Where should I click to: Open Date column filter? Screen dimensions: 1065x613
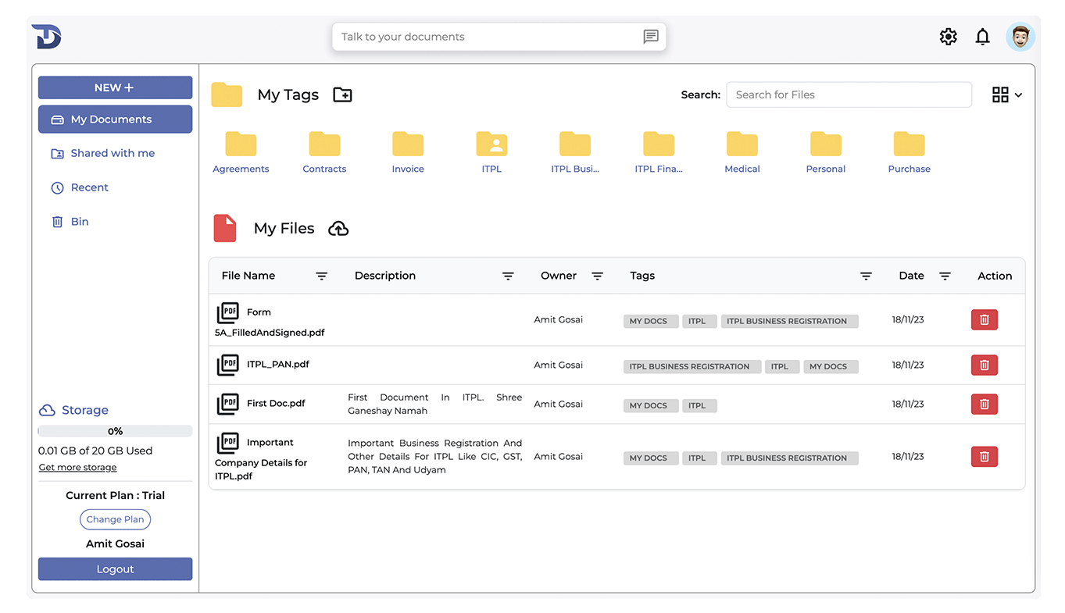point(945,276)
